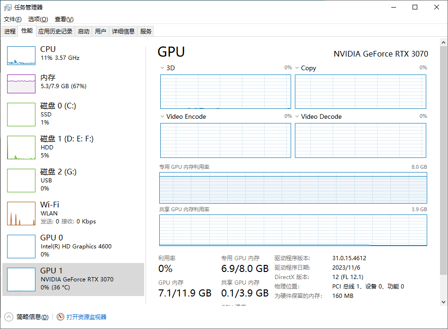Viewport: 448px width, 329px height.
Task: Switch to the 服务 tab
Action: tap(146, 32)
